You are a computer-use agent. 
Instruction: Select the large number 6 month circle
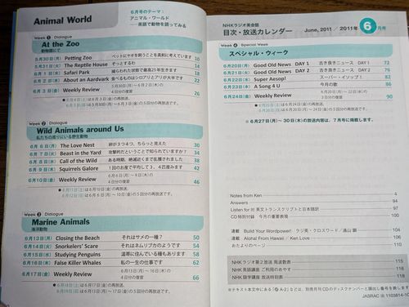tap(367, 26)
